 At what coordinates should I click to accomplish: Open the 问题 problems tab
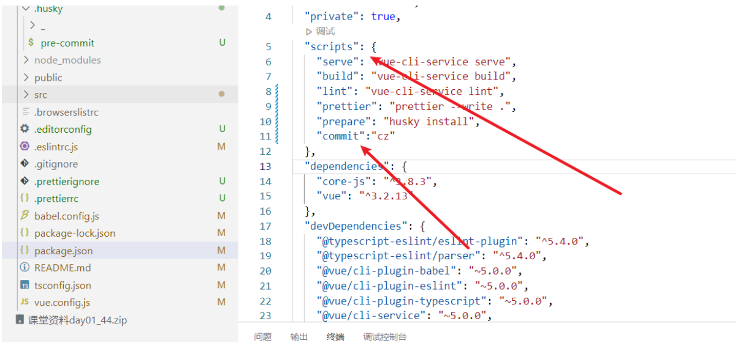coord(263,337)
